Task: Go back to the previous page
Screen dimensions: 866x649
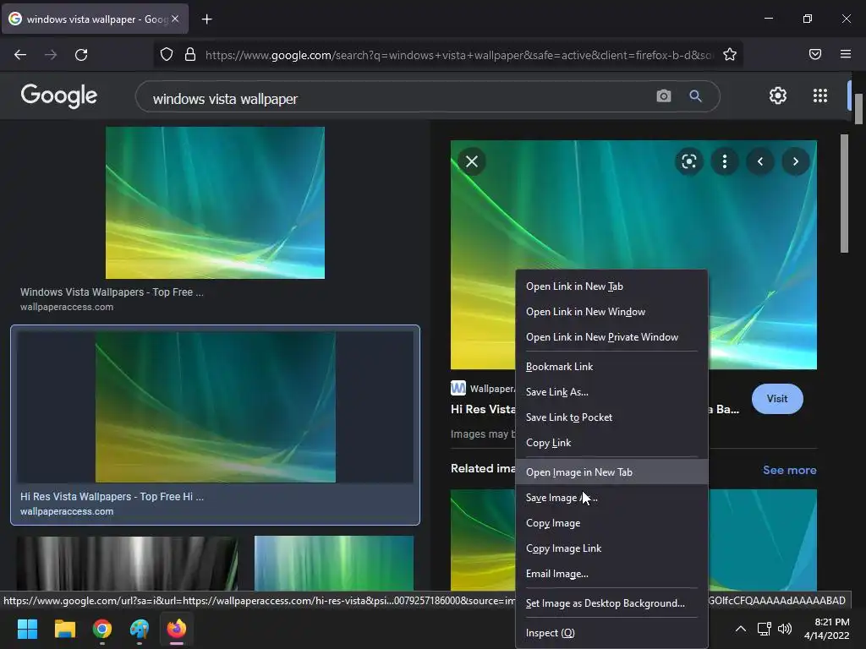Action: [x=20, y=55]
